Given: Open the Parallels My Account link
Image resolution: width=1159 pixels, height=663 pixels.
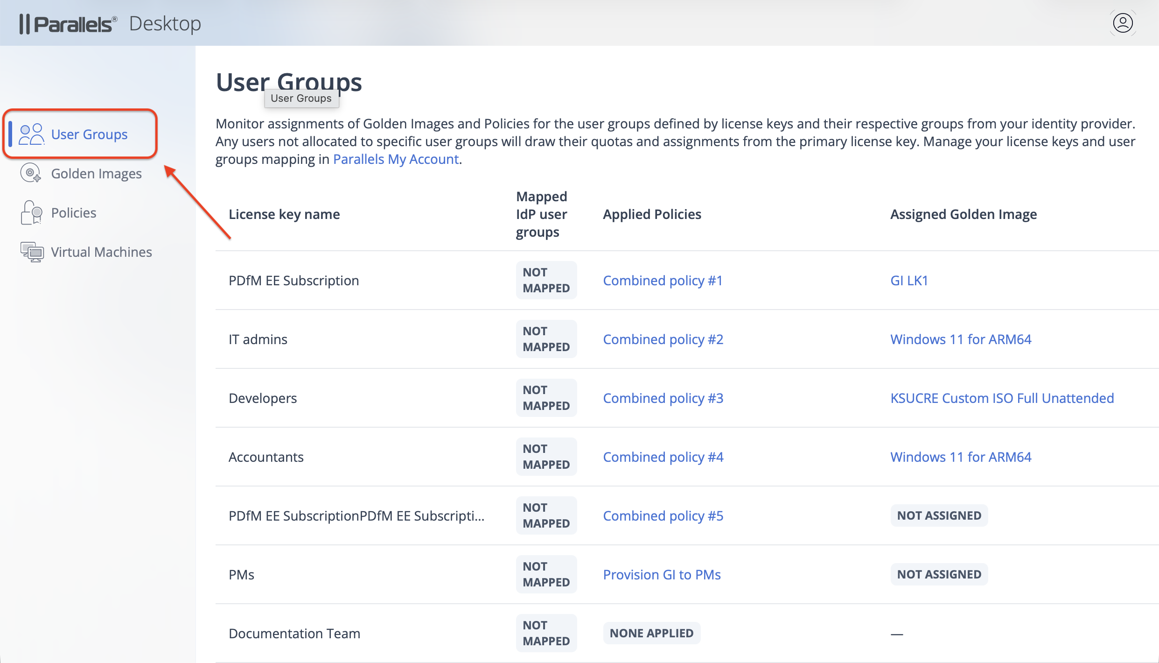Looking at the screenshot, I should [x=396, y=159].
